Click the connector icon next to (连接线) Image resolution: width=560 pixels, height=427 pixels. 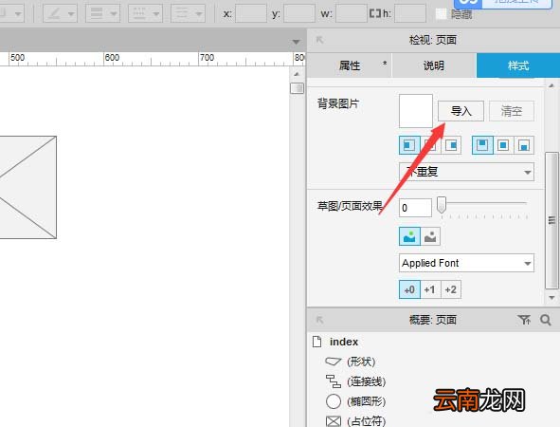pos(334,381)
